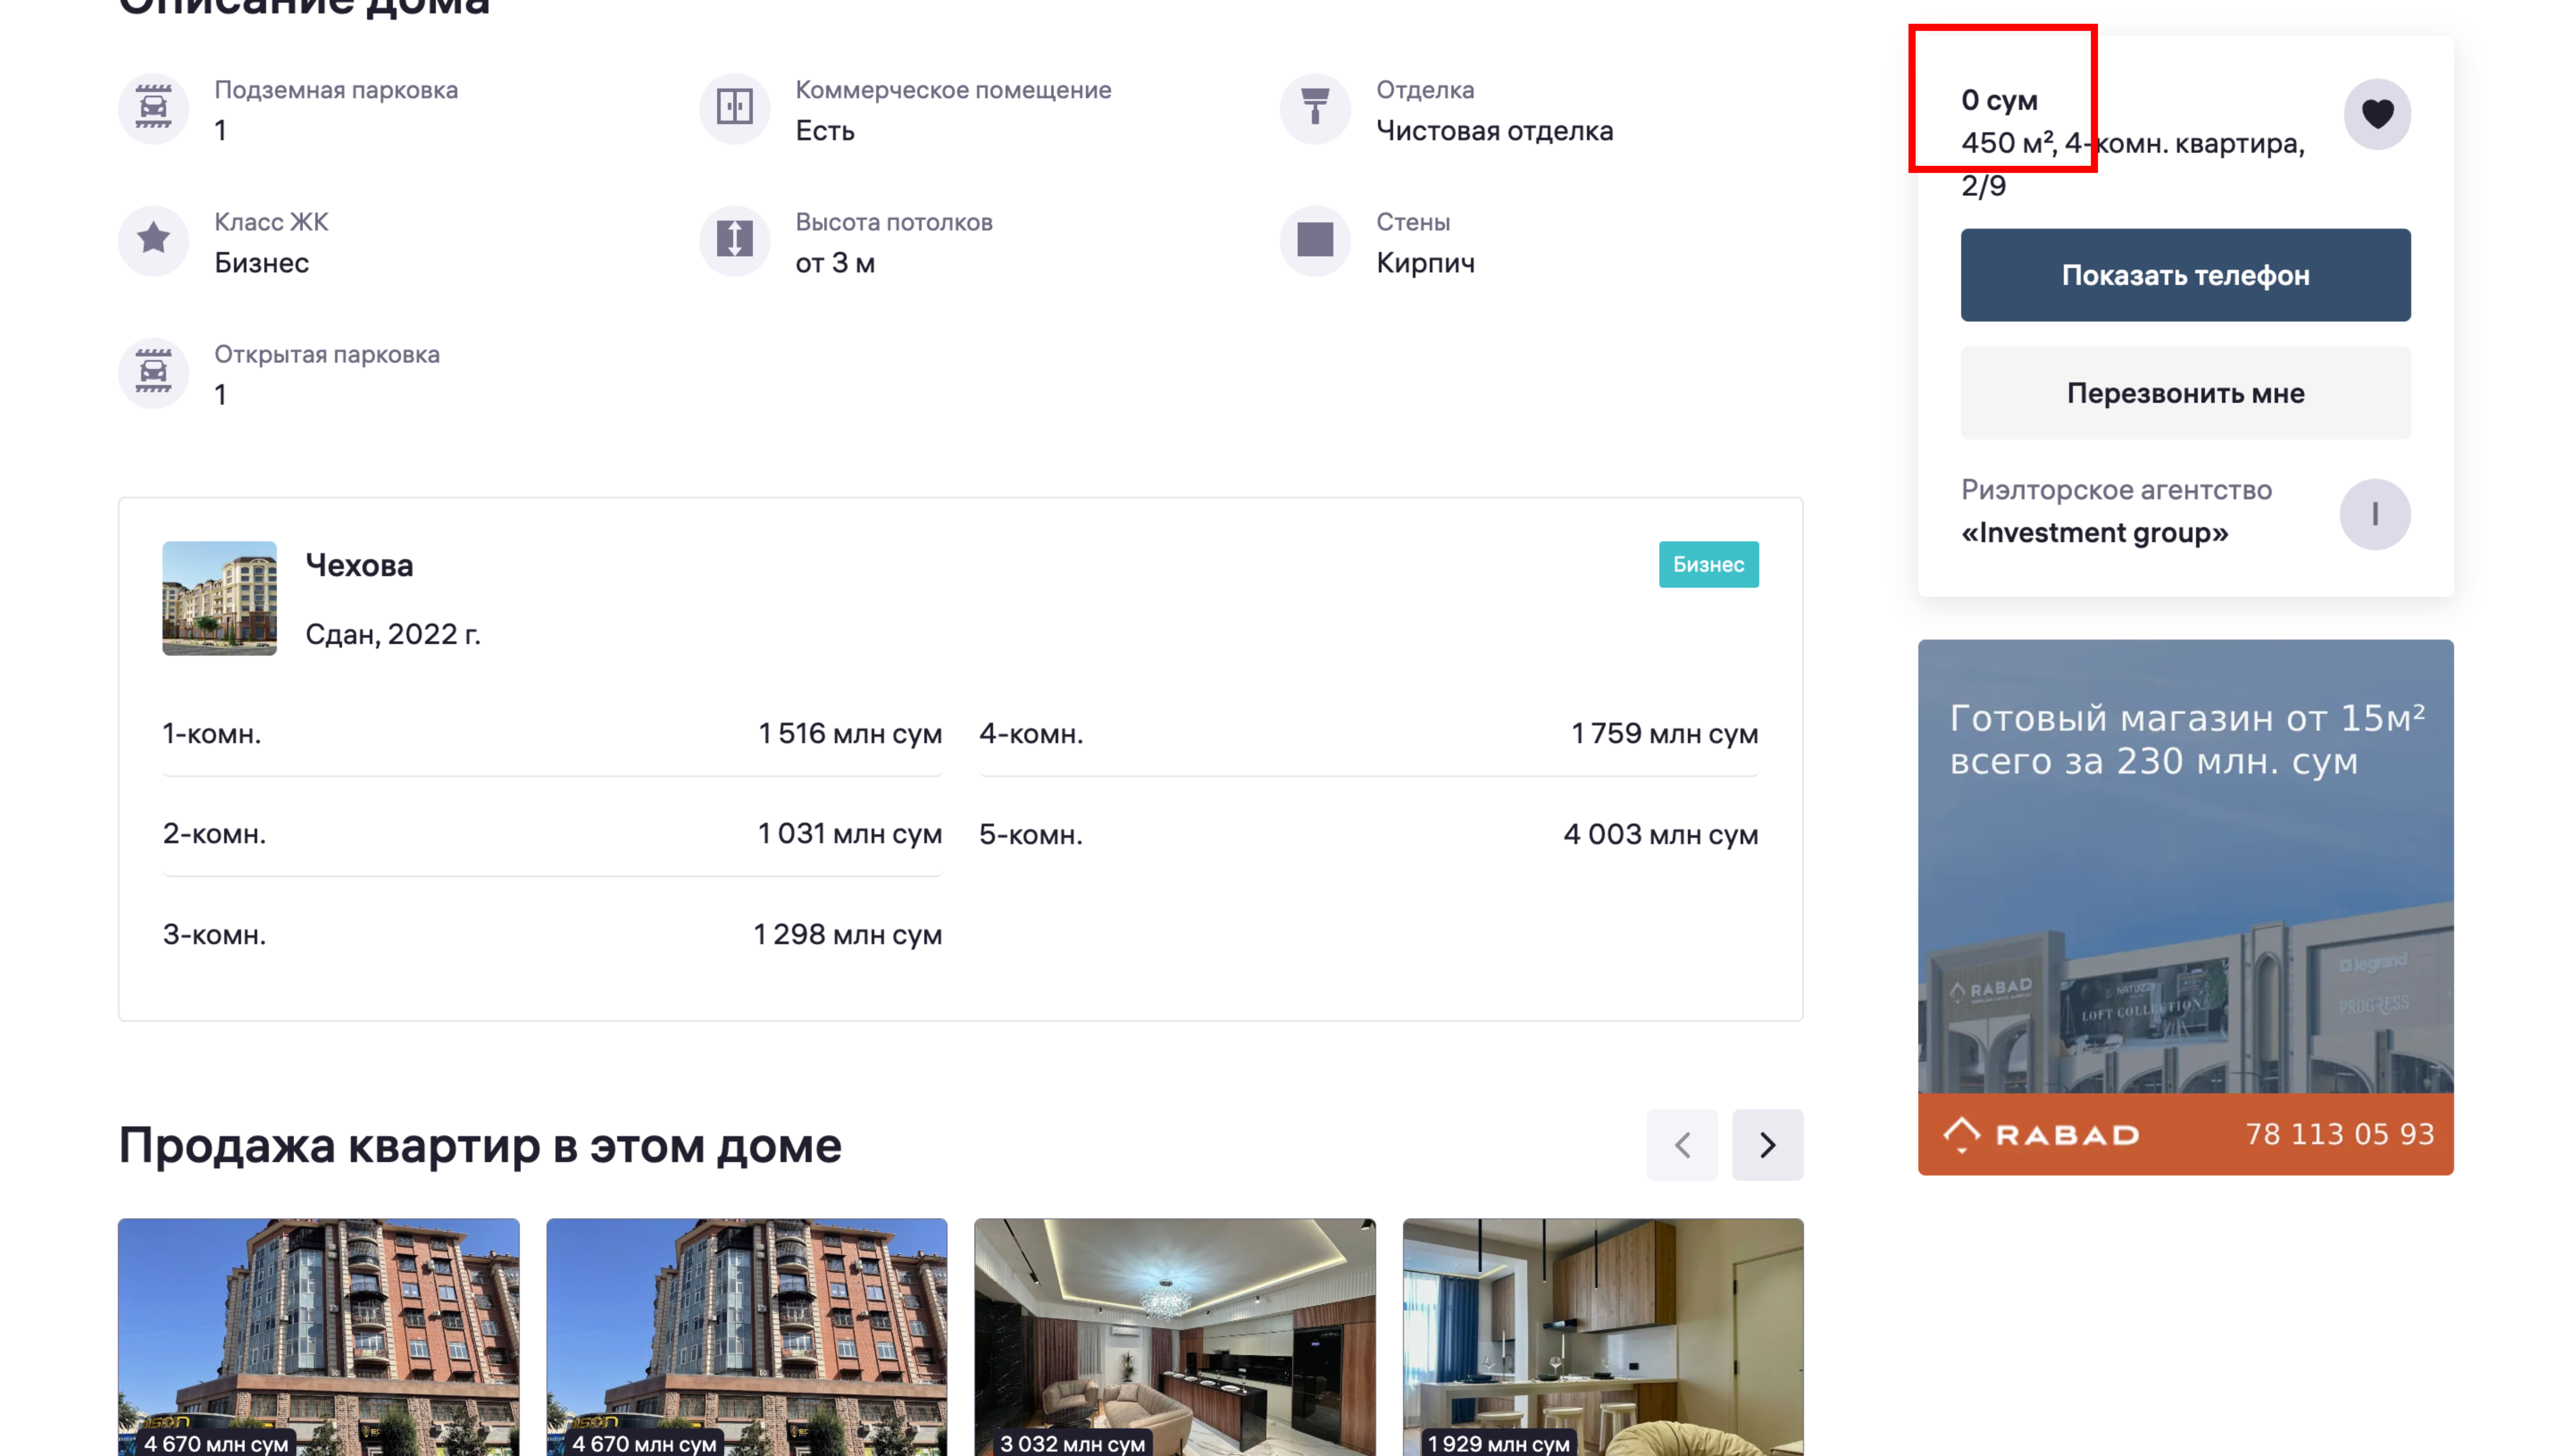The image size is (2572, 1456).
Task: Click the RABAD logo in the ad
Action: [x=2040, y=1134]
